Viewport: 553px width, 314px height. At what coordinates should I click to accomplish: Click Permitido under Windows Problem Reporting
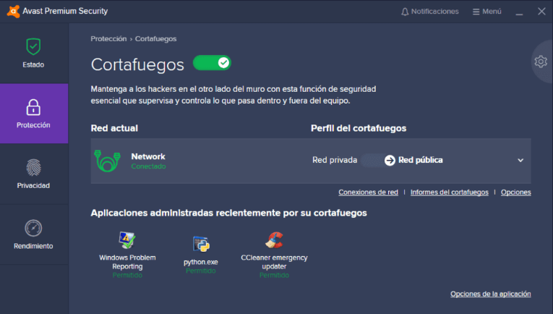(x=127, y=275)
